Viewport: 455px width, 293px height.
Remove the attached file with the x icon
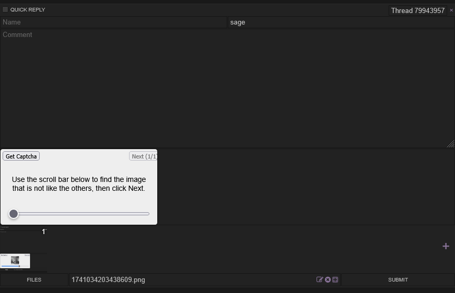[x=328, y=279]
